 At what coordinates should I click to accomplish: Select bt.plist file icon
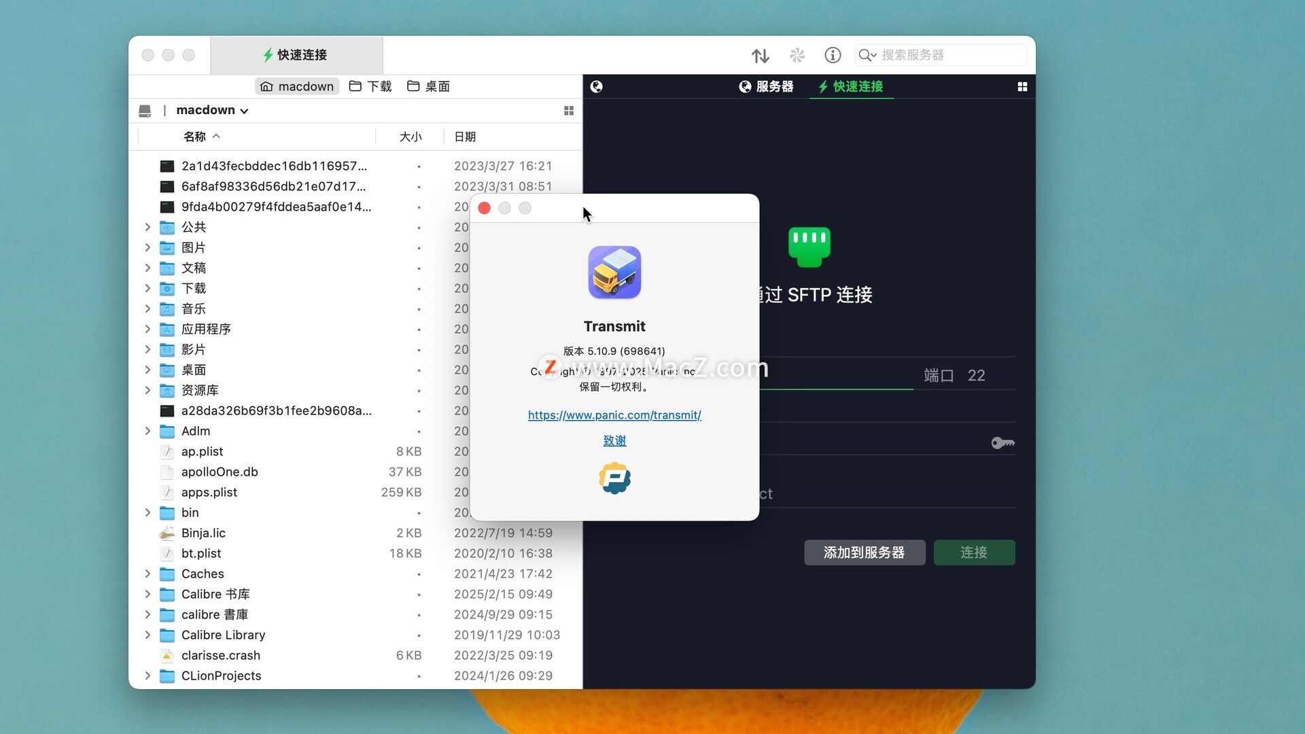point(167,553)
